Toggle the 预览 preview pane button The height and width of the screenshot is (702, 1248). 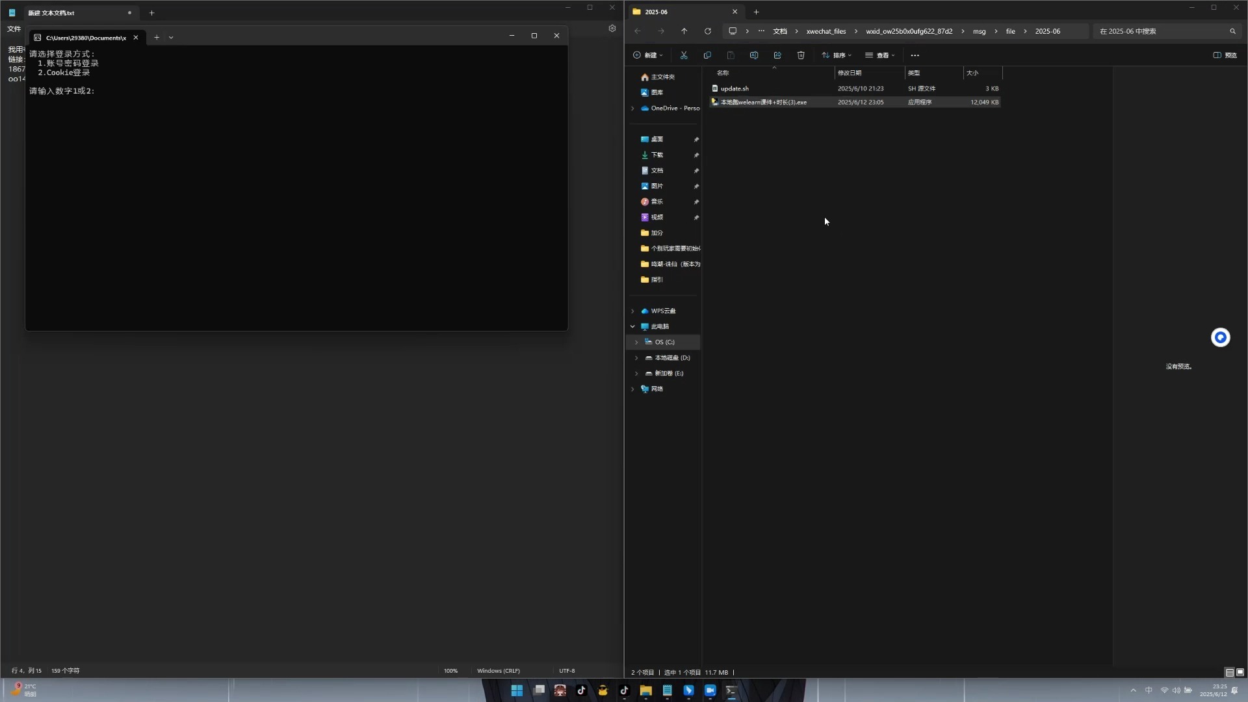click(x=1225, y=55)
